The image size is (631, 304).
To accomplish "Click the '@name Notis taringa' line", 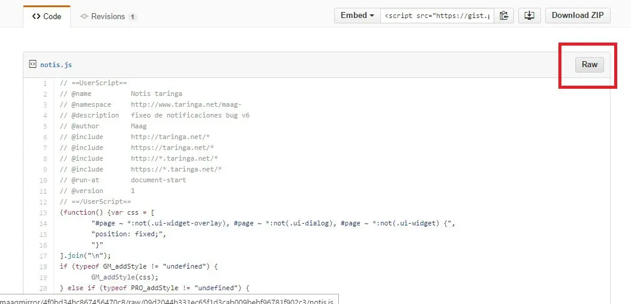I will point(121,94).
